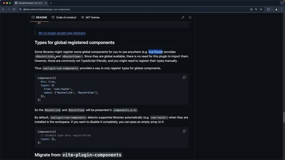View site information icon in address bar
The width and height of the screenshot is (285, 160).
coord(20,9)
